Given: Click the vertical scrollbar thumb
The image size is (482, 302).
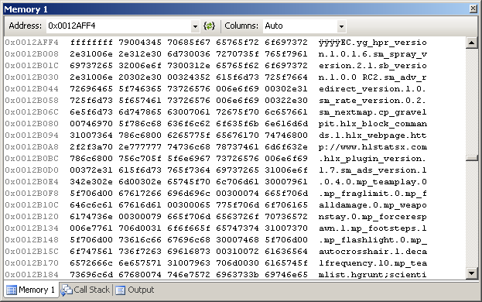Looking at the screenshot, I should tap(471, 158).
